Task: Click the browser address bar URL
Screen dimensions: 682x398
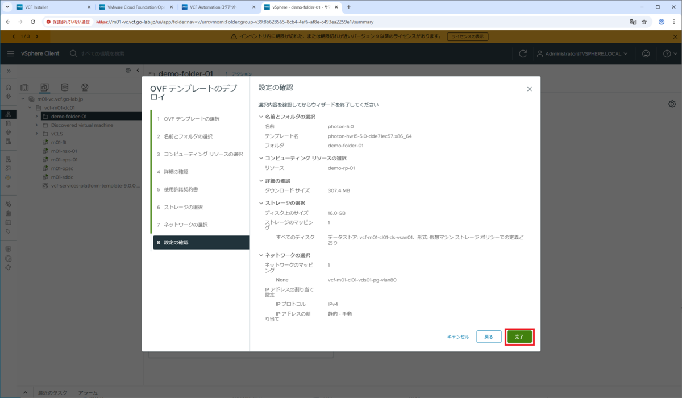Action: coord(235,22)
